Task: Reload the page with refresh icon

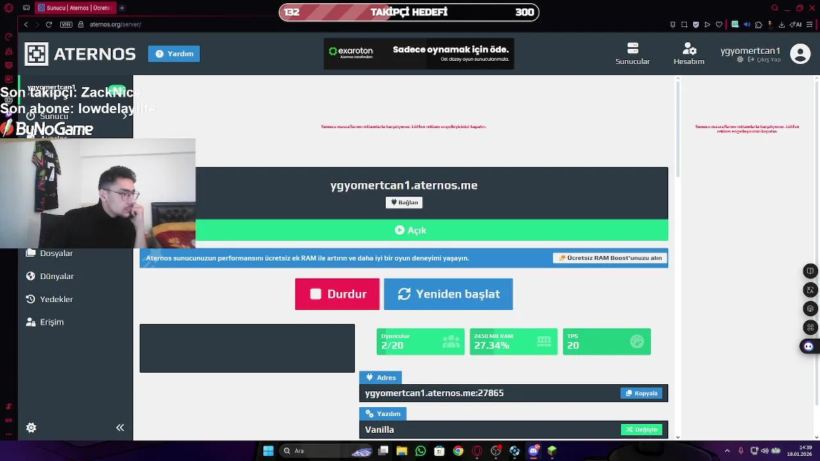Action: (49, 24)
